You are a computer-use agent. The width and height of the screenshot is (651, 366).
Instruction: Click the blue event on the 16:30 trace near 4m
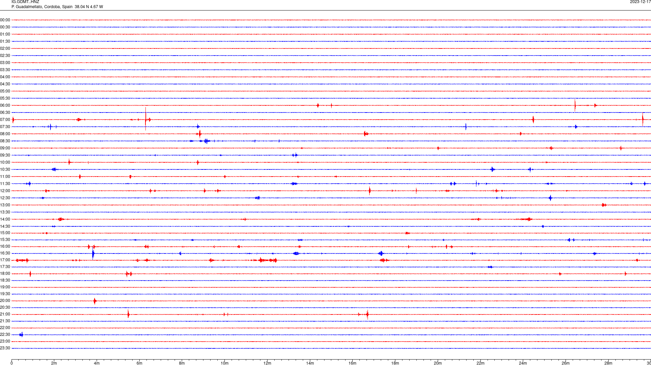point(93,254)
